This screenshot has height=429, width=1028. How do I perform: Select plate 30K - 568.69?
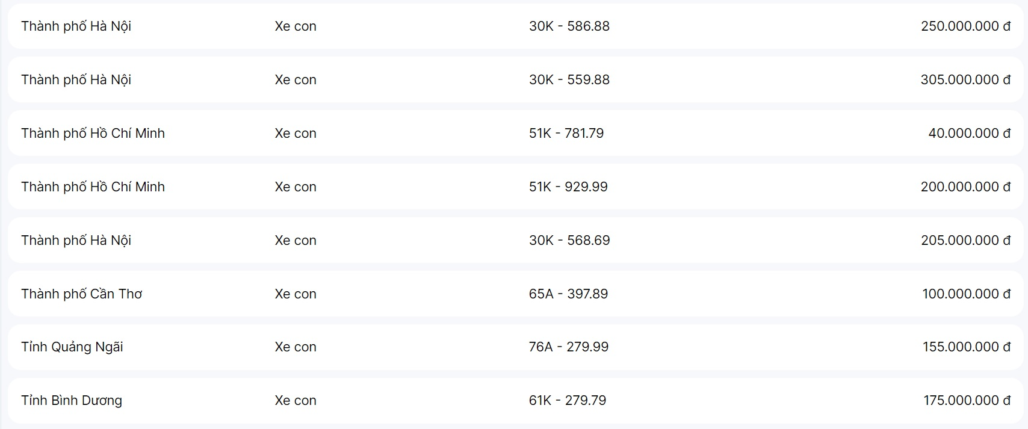point(569,241)
